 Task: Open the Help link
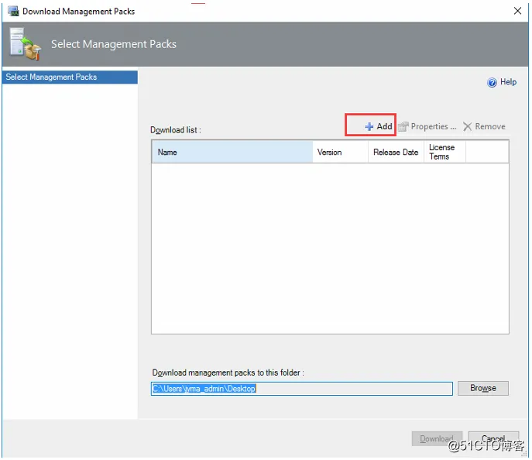[x=508, y=82]
